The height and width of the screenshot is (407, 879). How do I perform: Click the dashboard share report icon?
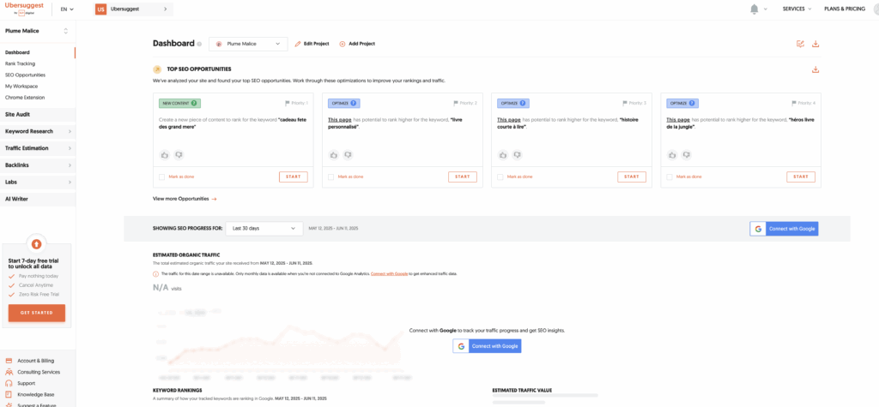coord(801,44)
